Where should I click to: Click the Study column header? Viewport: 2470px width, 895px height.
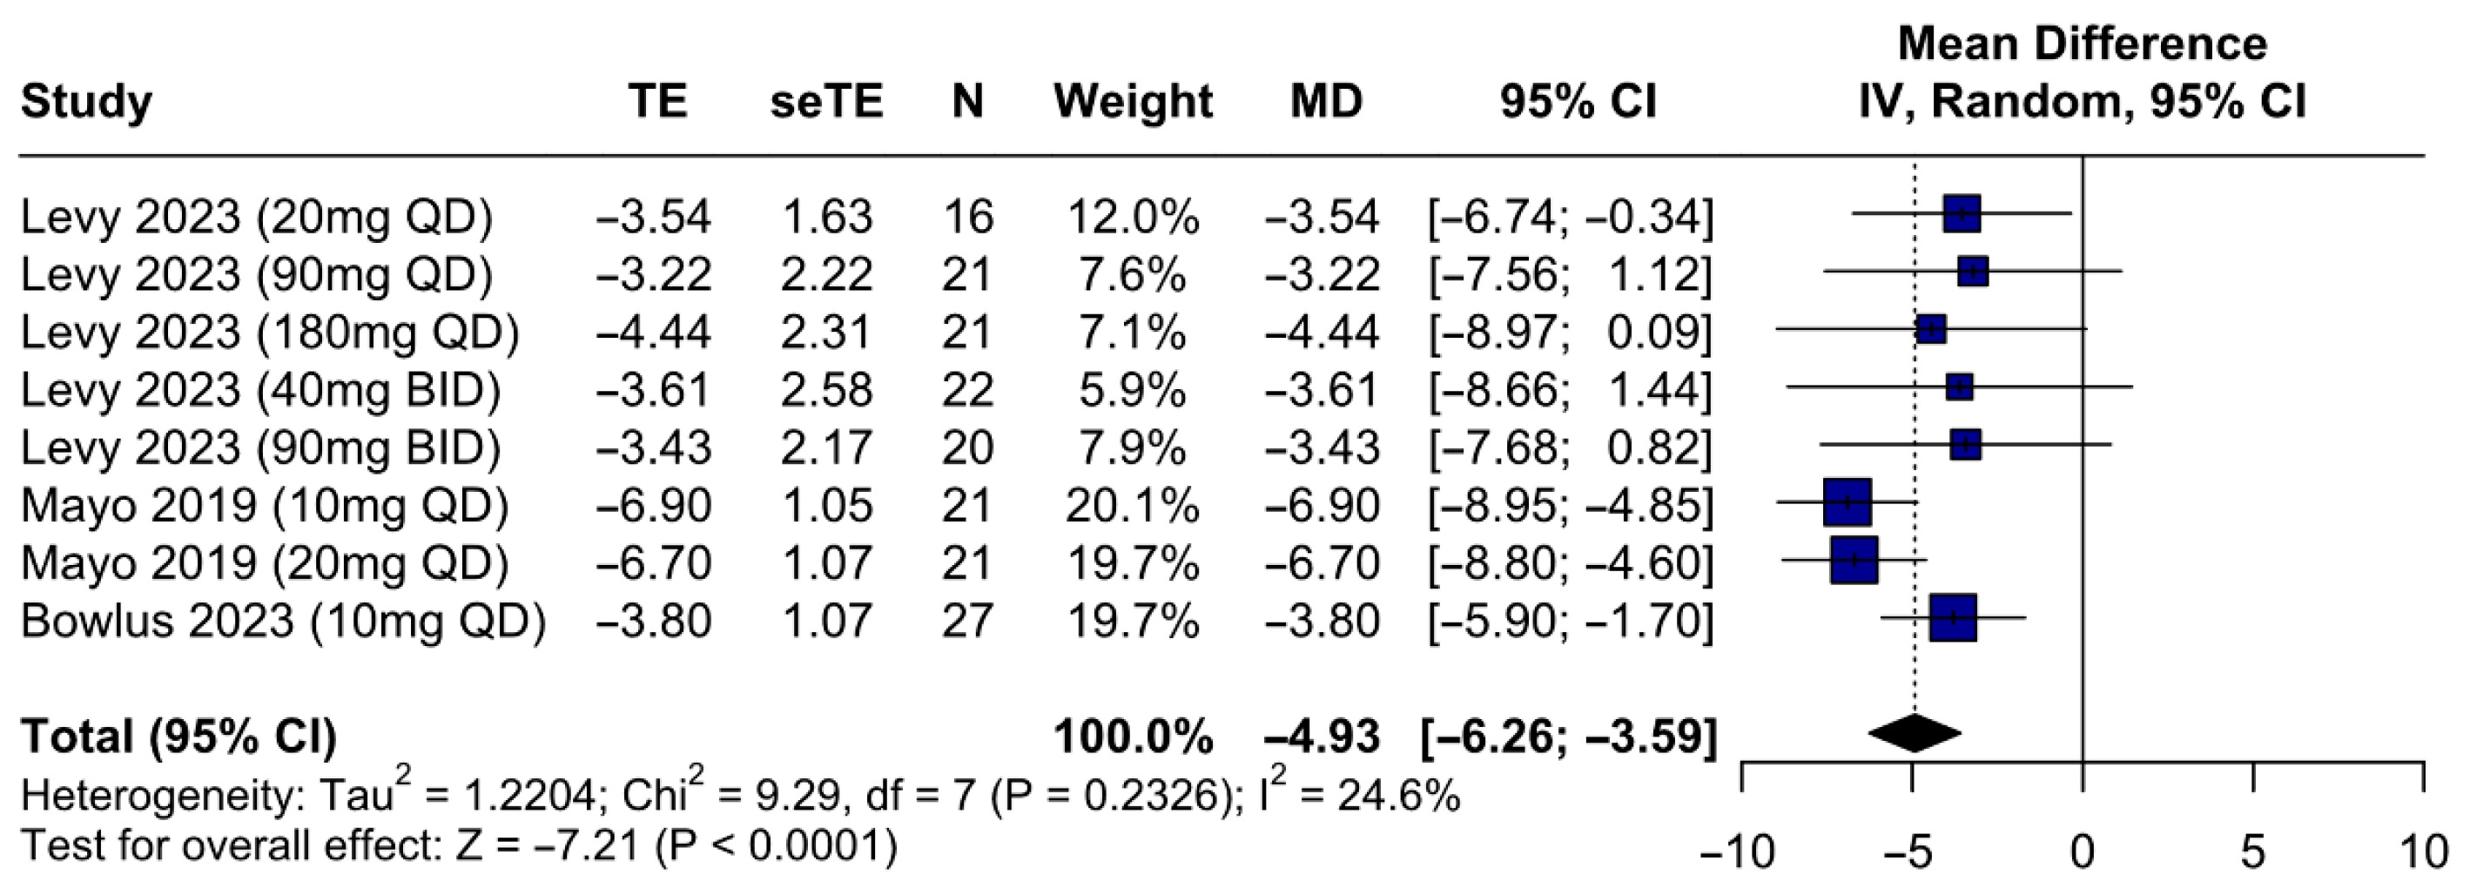click(x=86, y=102)
